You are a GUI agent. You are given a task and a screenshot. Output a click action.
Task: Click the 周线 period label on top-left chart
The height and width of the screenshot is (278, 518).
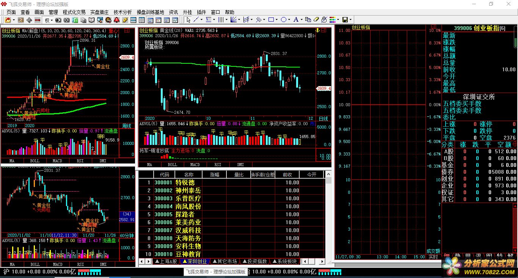[126, 126]
